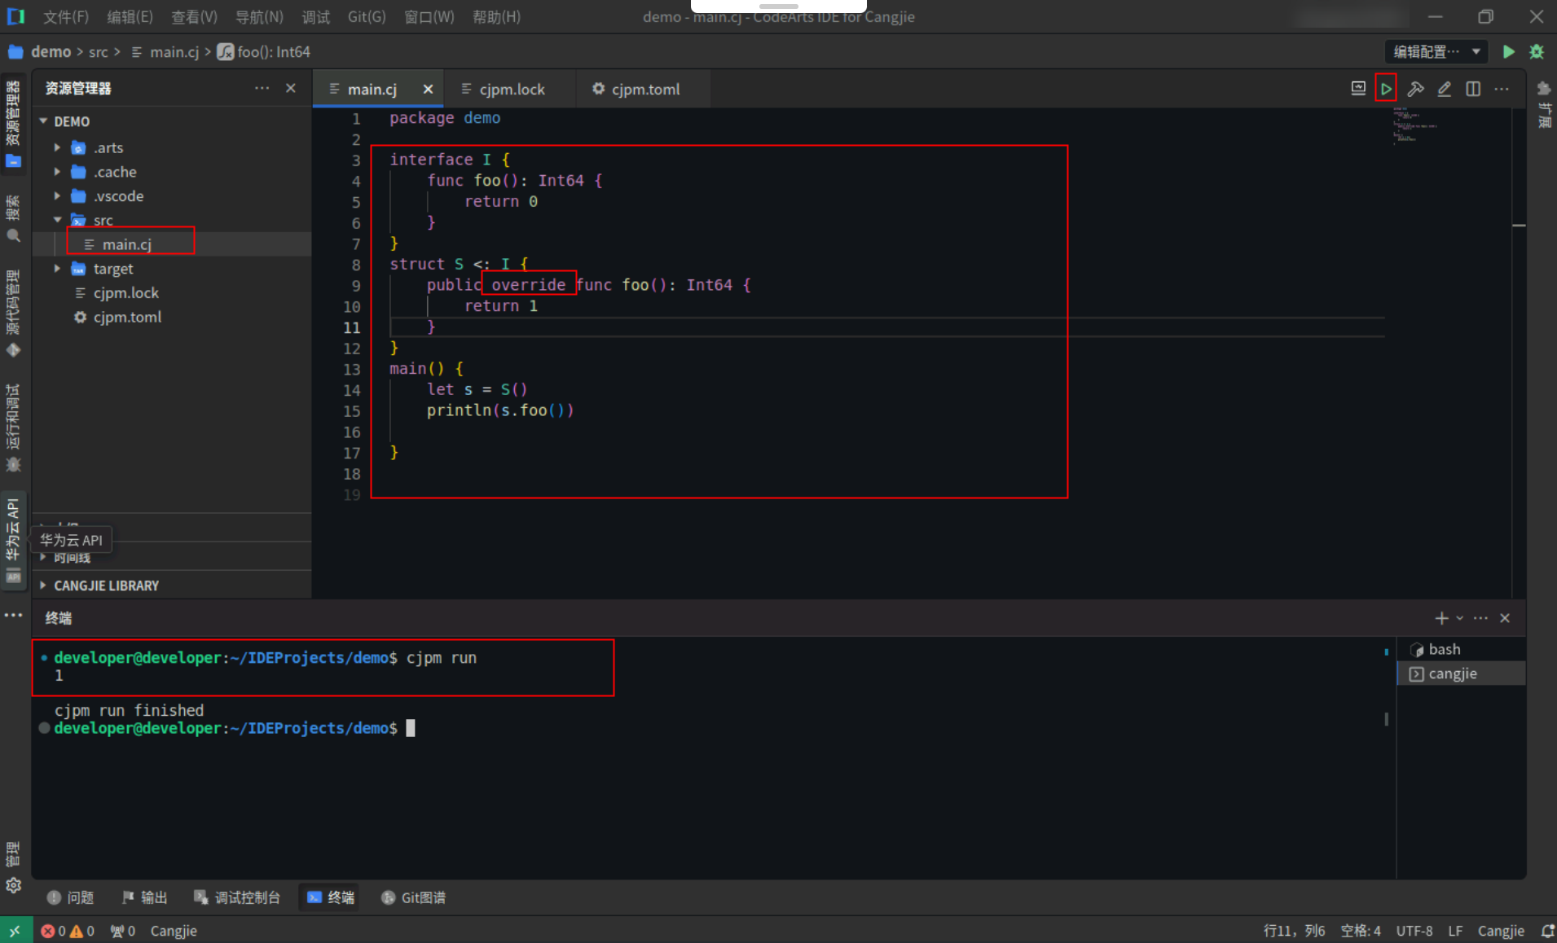
Task: Open the edit configuration dropdown
Action: [x=1436, y=52]
